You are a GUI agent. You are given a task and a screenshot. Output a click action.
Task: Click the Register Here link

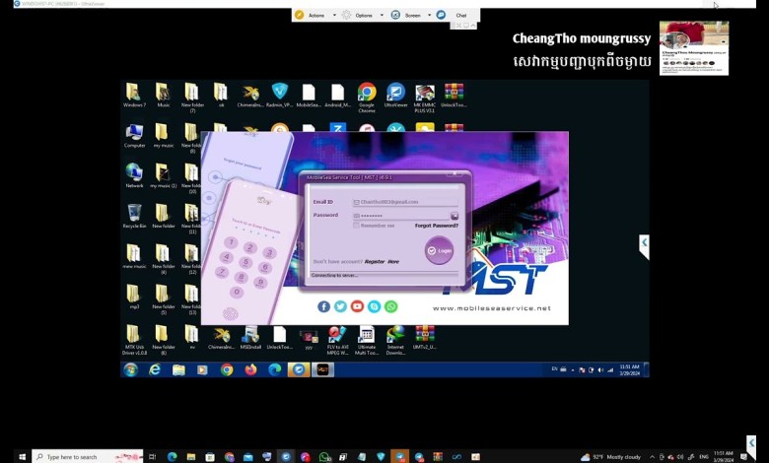(382, 261)
